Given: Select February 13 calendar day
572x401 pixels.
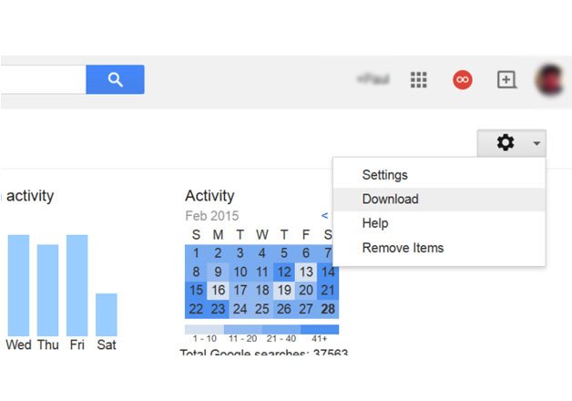Looking at the screenshot, I should (x=306, y=272).
